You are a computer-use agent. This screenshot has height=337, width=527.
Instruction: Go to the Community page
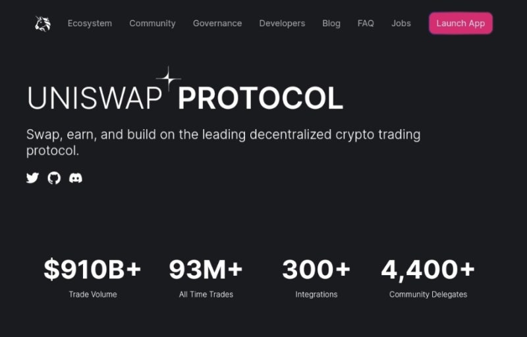pyautogui.click(x=152, y=23)
